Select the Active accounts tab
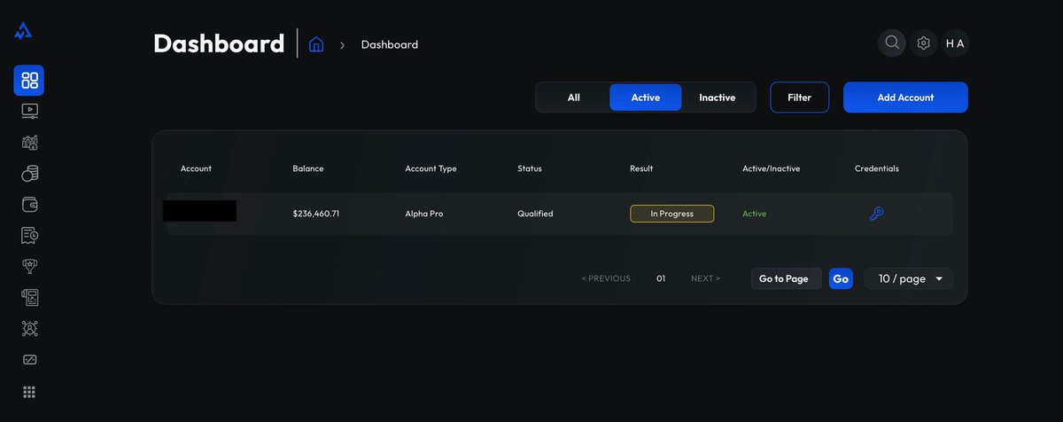Image resolution: width=1063 pixels, height=422 pixels. pyautogui.click(x=646, y=98)
